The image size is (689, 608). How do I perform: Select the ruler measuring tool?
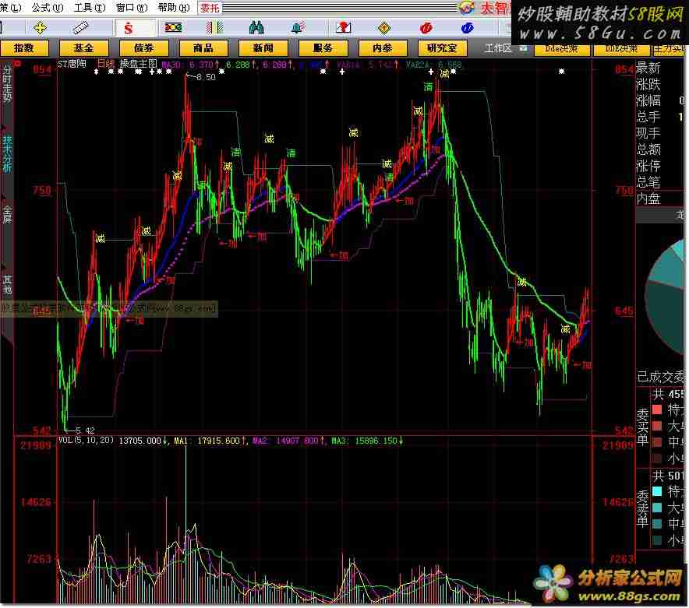tap(81, 29)
